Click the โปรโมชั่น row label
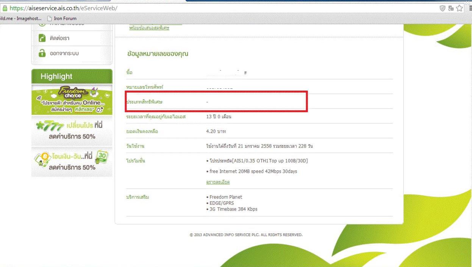This screenshot has width=472, height=267. pyautogui.click(x=136, y=161)
